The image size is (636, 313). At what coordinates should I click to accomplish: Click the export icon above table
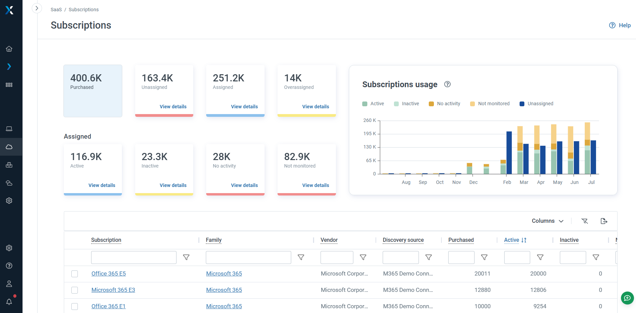click(x=604, y=221)
